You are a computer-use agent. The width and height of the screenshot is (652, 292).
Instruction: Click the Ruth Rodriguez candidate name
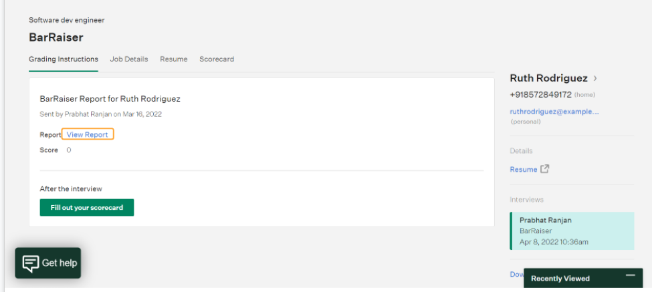click(548, 78)
